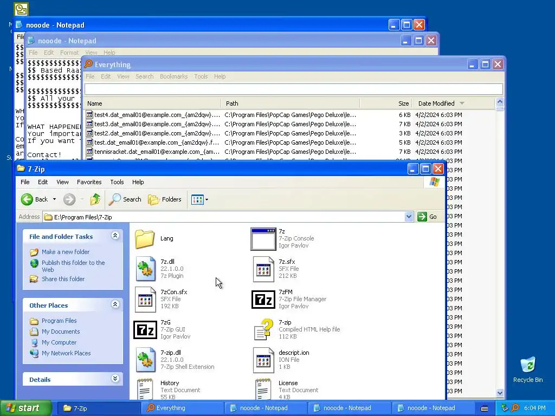Open My Documents from Other Places
This screenshot has height=416, width=555.
click(61, 331)
